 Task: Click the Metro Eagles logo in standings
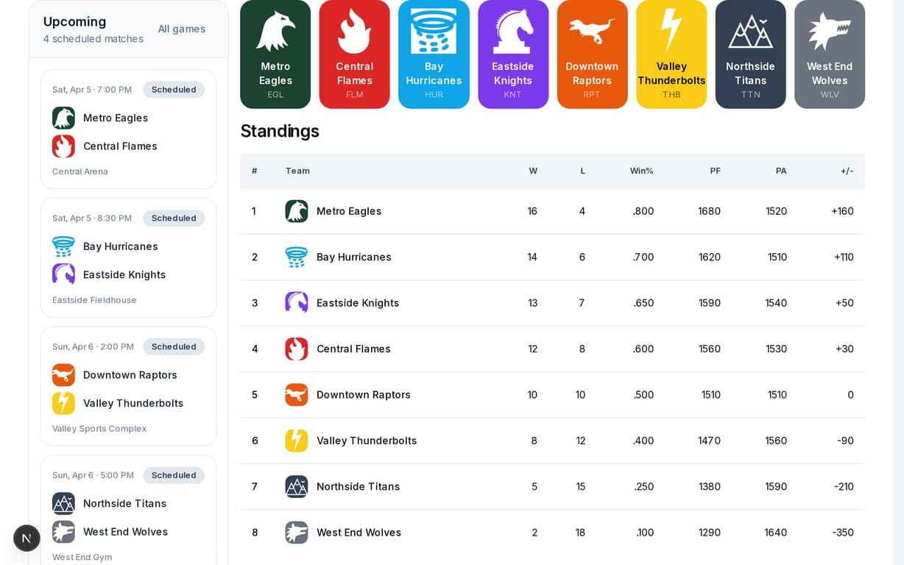297,211
